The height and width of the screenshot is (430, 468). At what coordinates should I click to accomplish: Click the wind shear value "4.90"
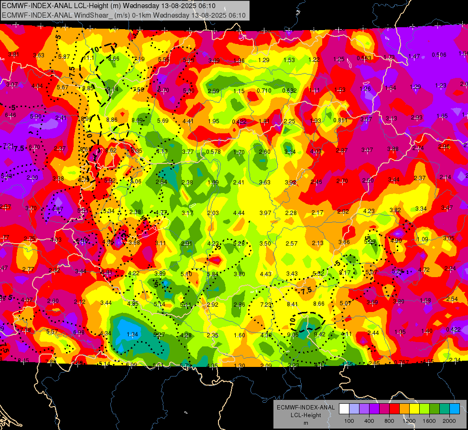coord(396,240)
